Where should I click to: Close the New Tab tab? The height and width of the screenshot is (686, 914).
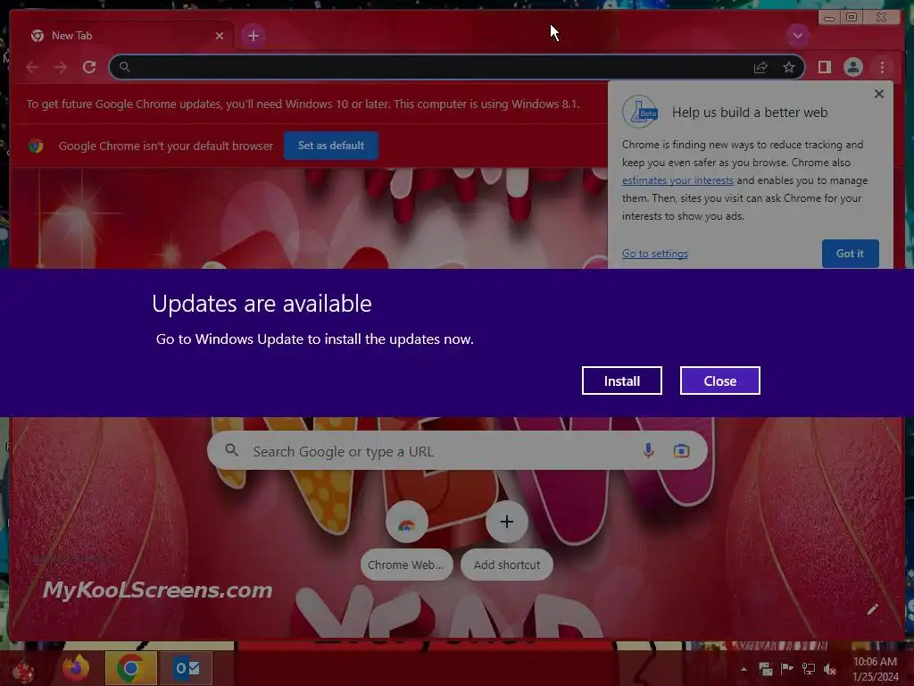tap(220, 36)
